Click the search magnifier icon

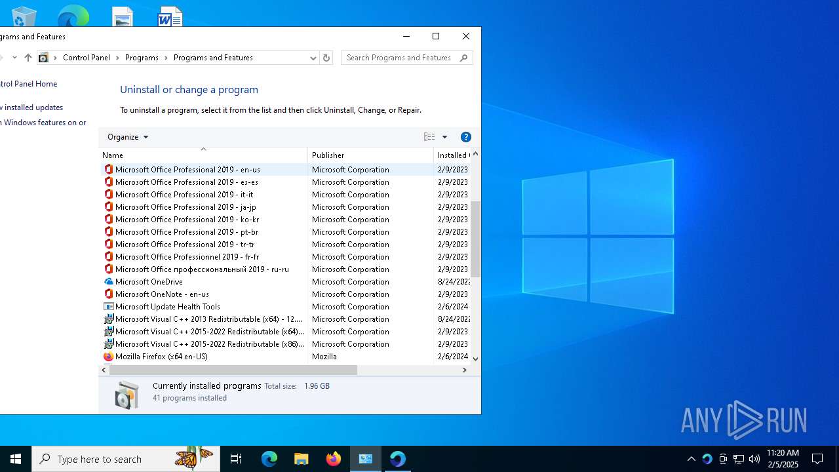pos(463,58)
